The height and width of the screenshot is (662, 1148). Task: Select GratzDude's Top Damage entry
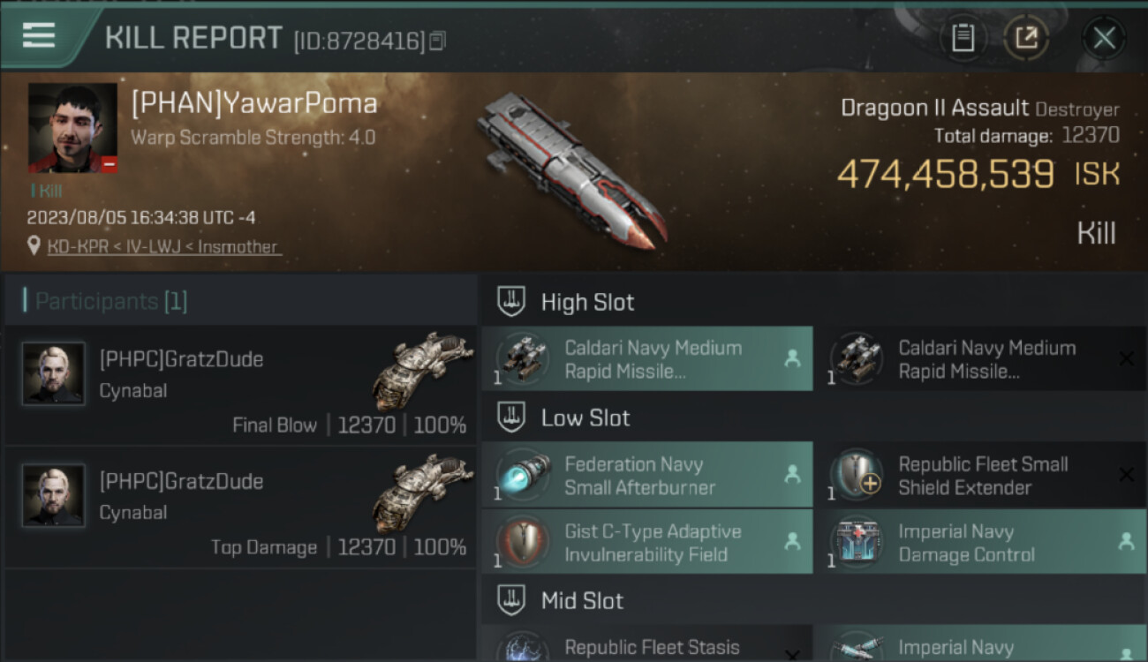click(x=240, y=508)
